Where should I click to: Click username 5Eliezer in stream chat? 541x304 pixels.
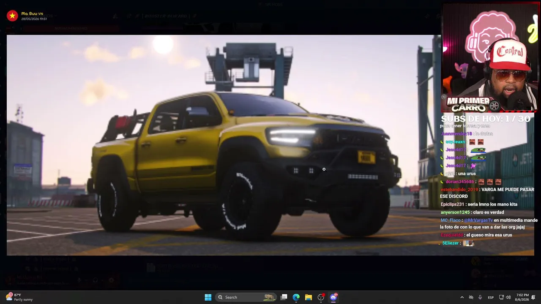[451, 243]
